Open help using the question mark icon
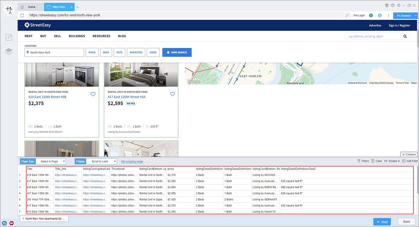 click(392, 5)
